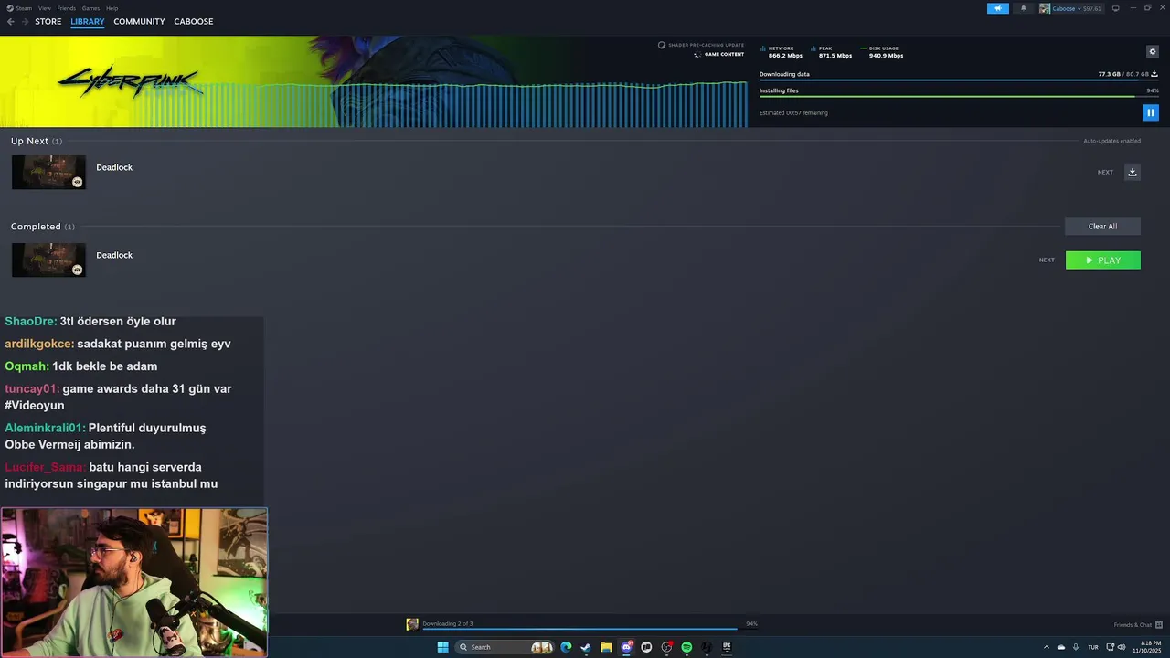1170x658 pixels.
Task: Click the streamer webcam overlay
Action: [x=134, y=583]
